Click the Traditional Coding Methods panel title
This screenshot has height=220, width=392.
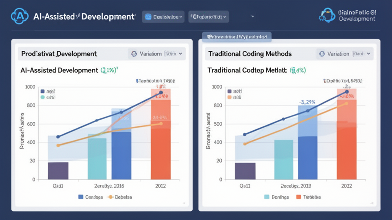click(x=250, y=54)
